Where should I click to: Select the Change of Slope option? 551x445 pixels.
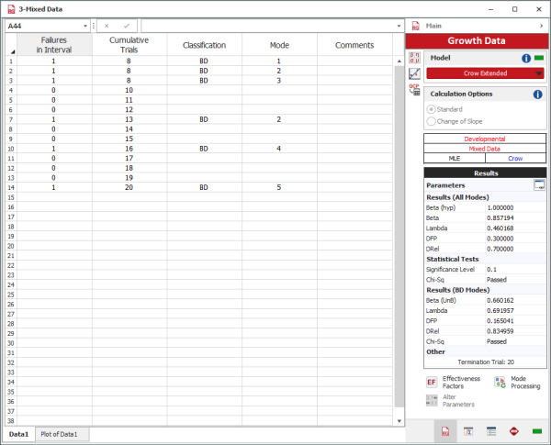(x=432, y=121)
